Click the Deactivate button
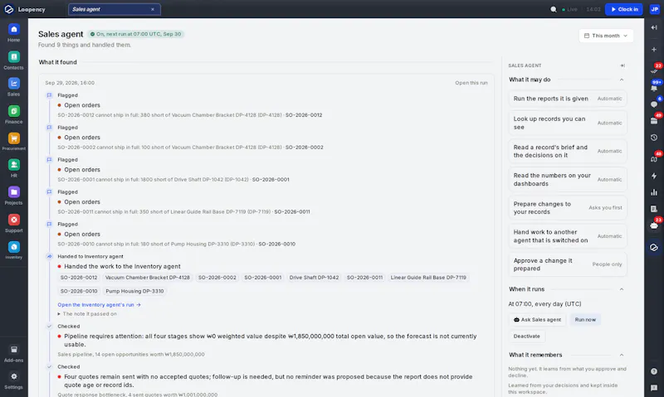This screenshot has width=664, height=397. (x=526, y=336)
